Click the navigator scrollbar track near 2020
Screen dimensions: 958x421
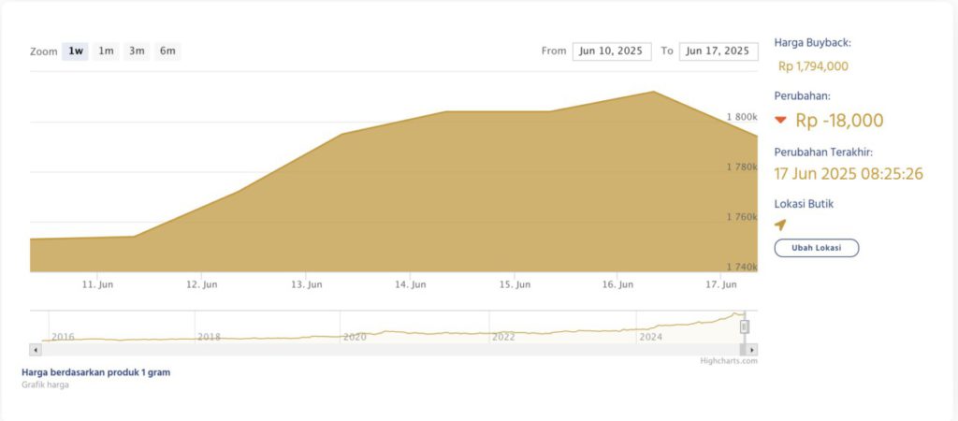click(356, 349)
